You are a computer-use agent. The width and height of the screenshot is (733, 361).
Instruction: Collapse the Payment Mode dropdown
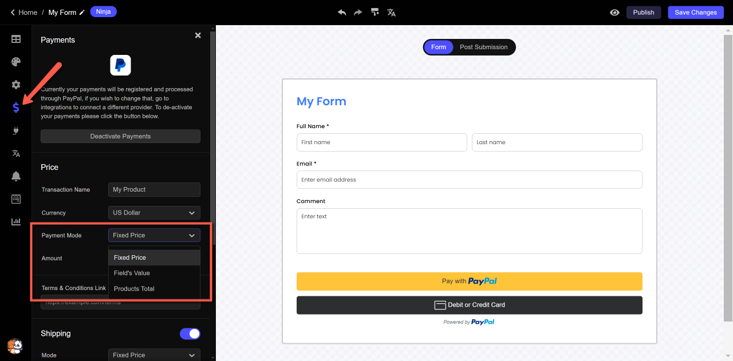click(x=154, y=235)
